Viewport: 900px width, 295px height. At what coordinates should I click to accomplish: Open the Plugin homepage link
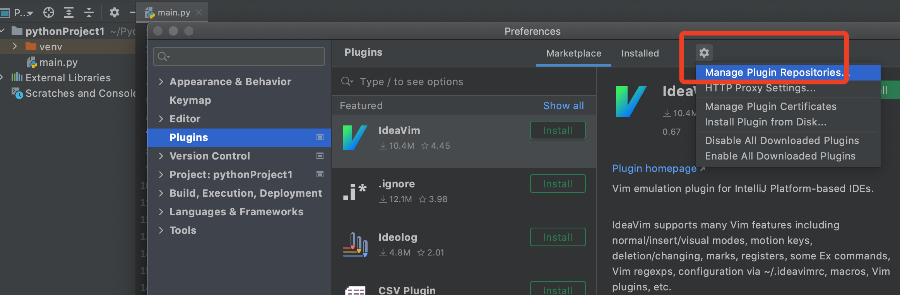pyautogui.click(x=654, y=168)
